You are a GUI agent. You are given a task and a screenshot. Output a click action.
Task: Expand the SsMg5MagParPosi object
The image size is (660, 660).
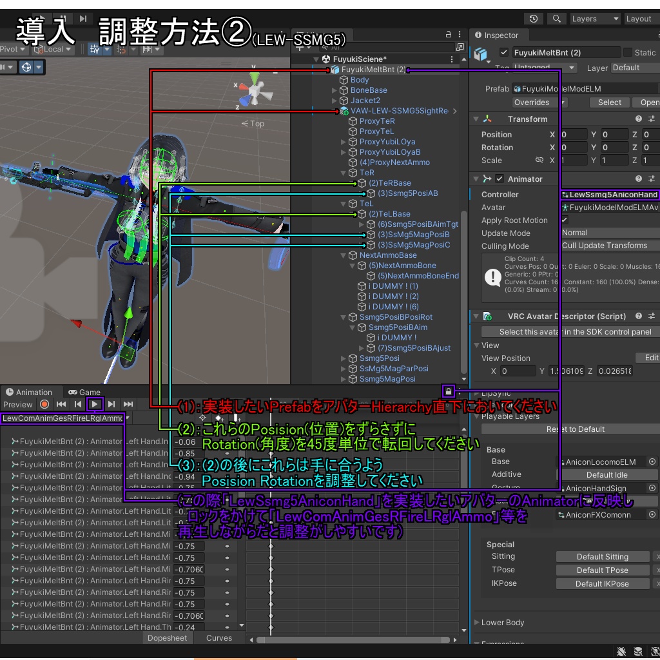point(343,369)
